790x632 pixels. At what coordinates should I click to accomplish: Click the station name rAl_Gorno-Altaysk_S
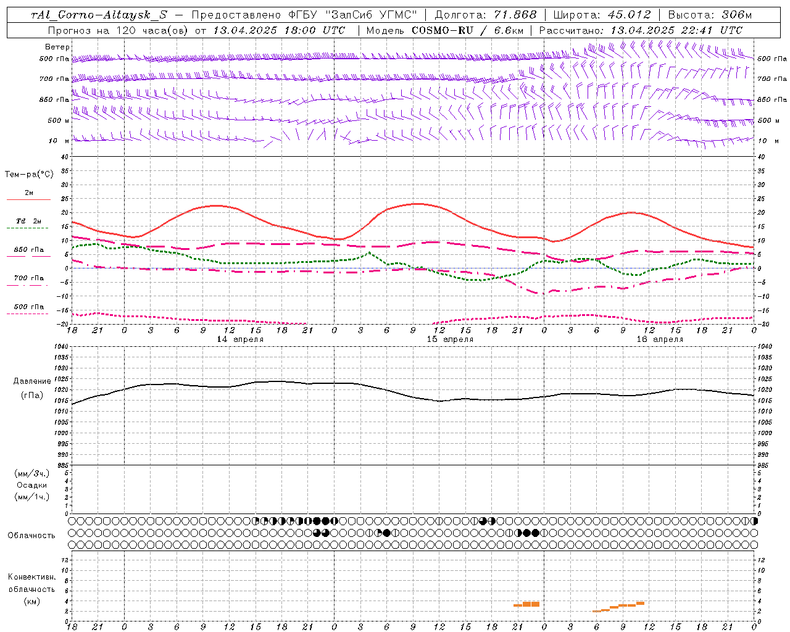[x=99, y=15]
